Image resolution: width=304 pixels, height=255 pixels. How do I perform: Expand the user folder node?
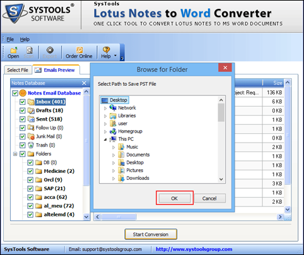[105, 124]
